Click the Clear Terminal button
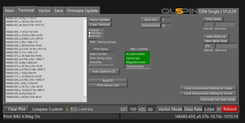Viewport: 245px width, 123px height. coord(100,25)
